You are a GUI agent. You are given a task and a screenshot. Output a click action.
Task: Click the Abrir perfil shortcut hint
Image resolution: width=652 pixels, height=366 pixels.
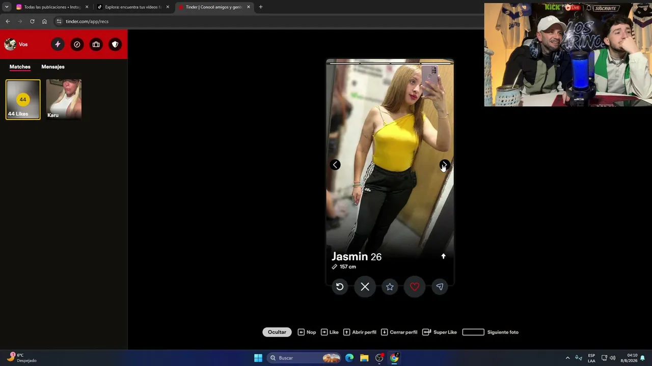(x=360, y=332)
